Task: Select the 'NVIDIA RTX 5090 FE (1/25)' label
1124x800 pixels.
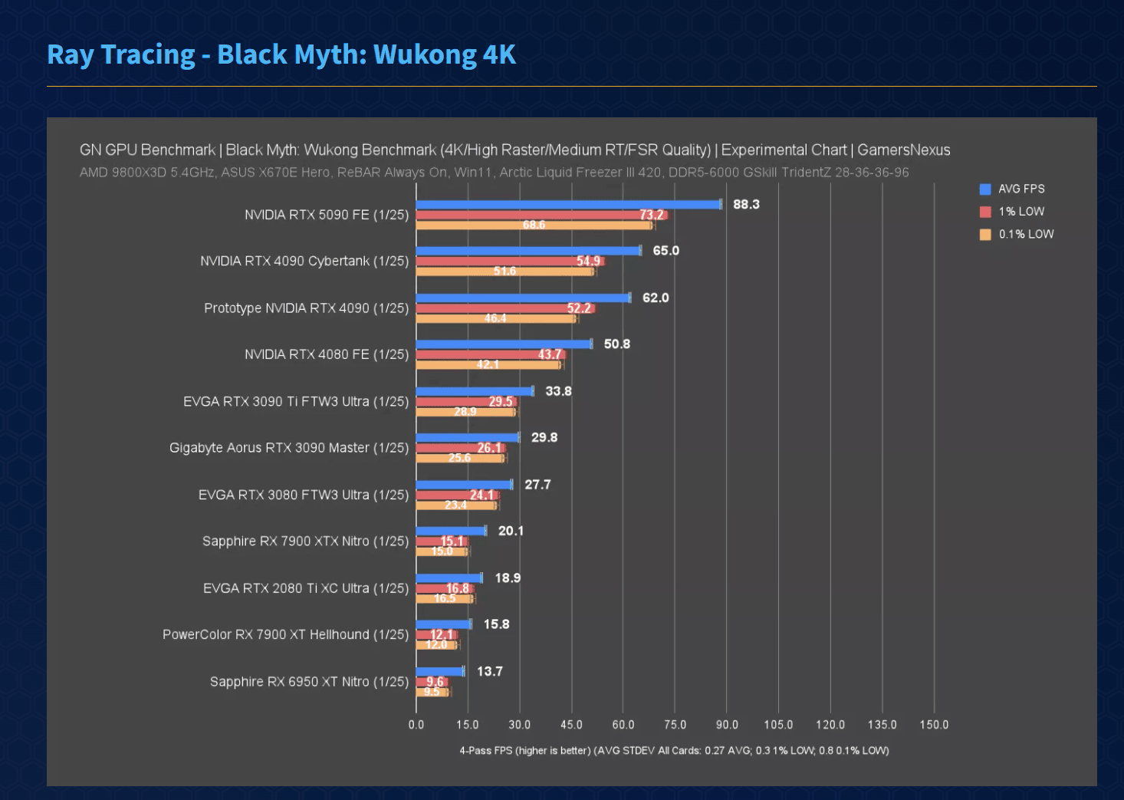Action: tap(327, 215)
